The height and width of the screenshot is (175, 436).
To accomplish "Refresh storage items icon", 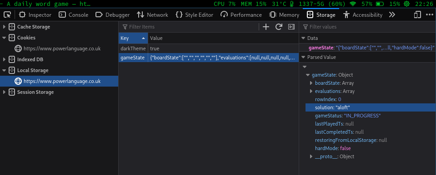I will [x=279, y=27].
